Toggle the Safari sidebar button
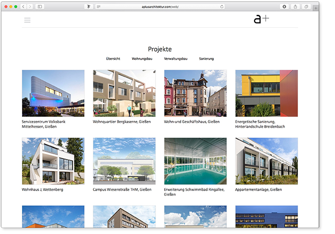335x234 pixels. click(40, 7)
